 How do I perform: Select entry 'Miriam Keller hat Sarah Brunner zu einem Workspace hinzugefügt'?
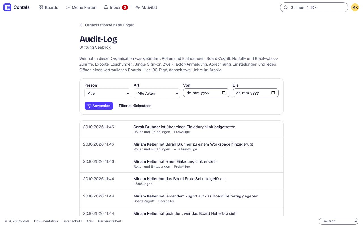coord(181,146)
